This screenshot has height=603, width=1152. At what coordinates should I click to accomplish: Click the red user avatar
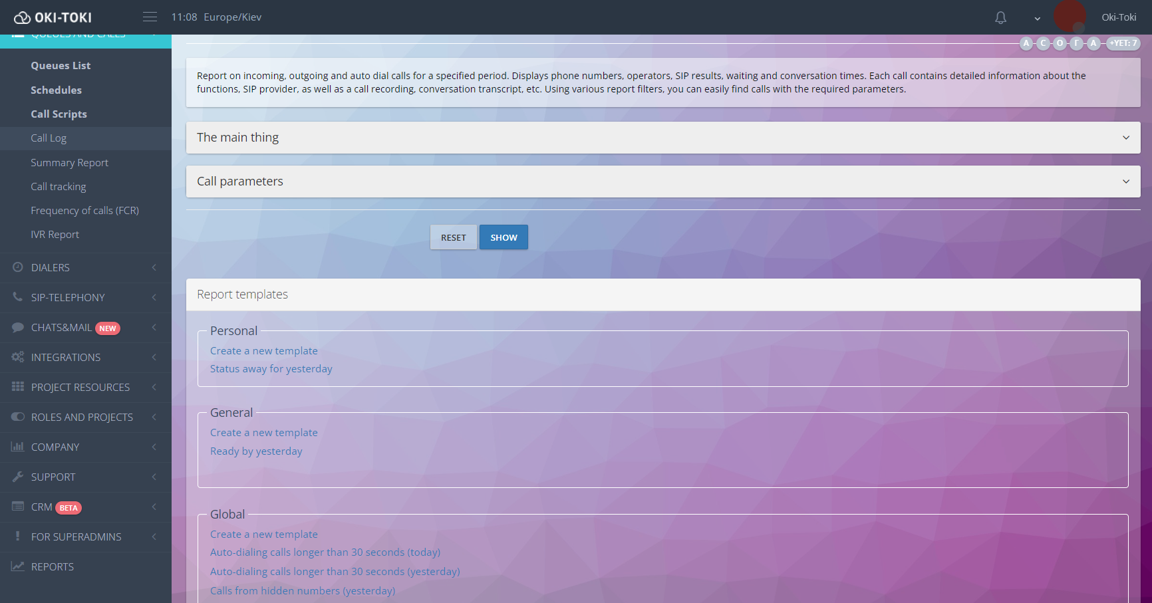1070,16
